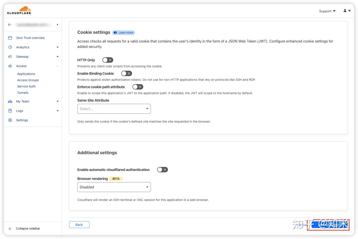The width and height of the screenshot is (358, 239).
Task: Click the My Team people icon
Action: (10, 101)
